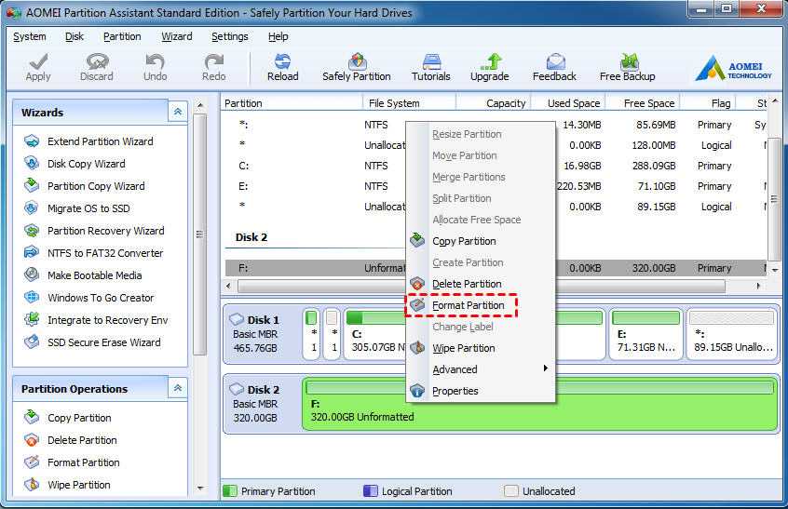Click the Reload toolbar icon
The height and width of the screenshot is (509, 788).
coord(282,61)
